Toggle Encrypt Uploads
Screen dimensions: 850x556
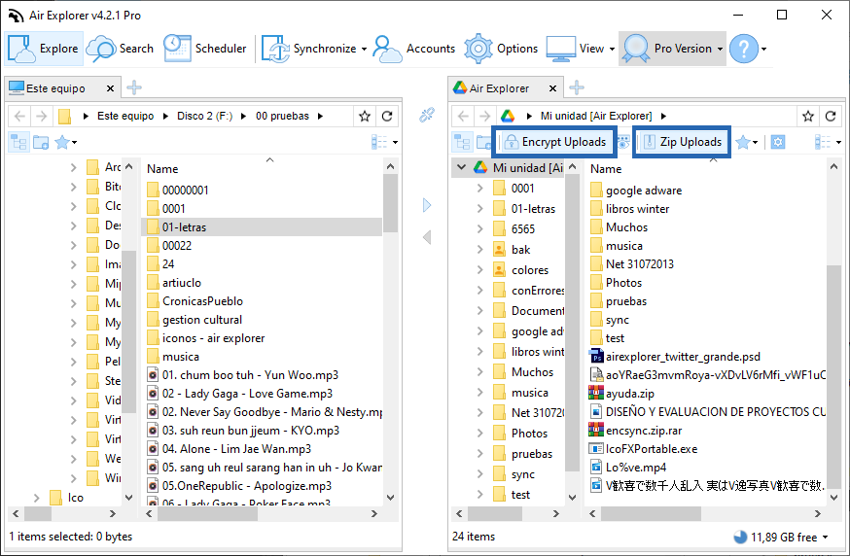(x=554, y=142)
